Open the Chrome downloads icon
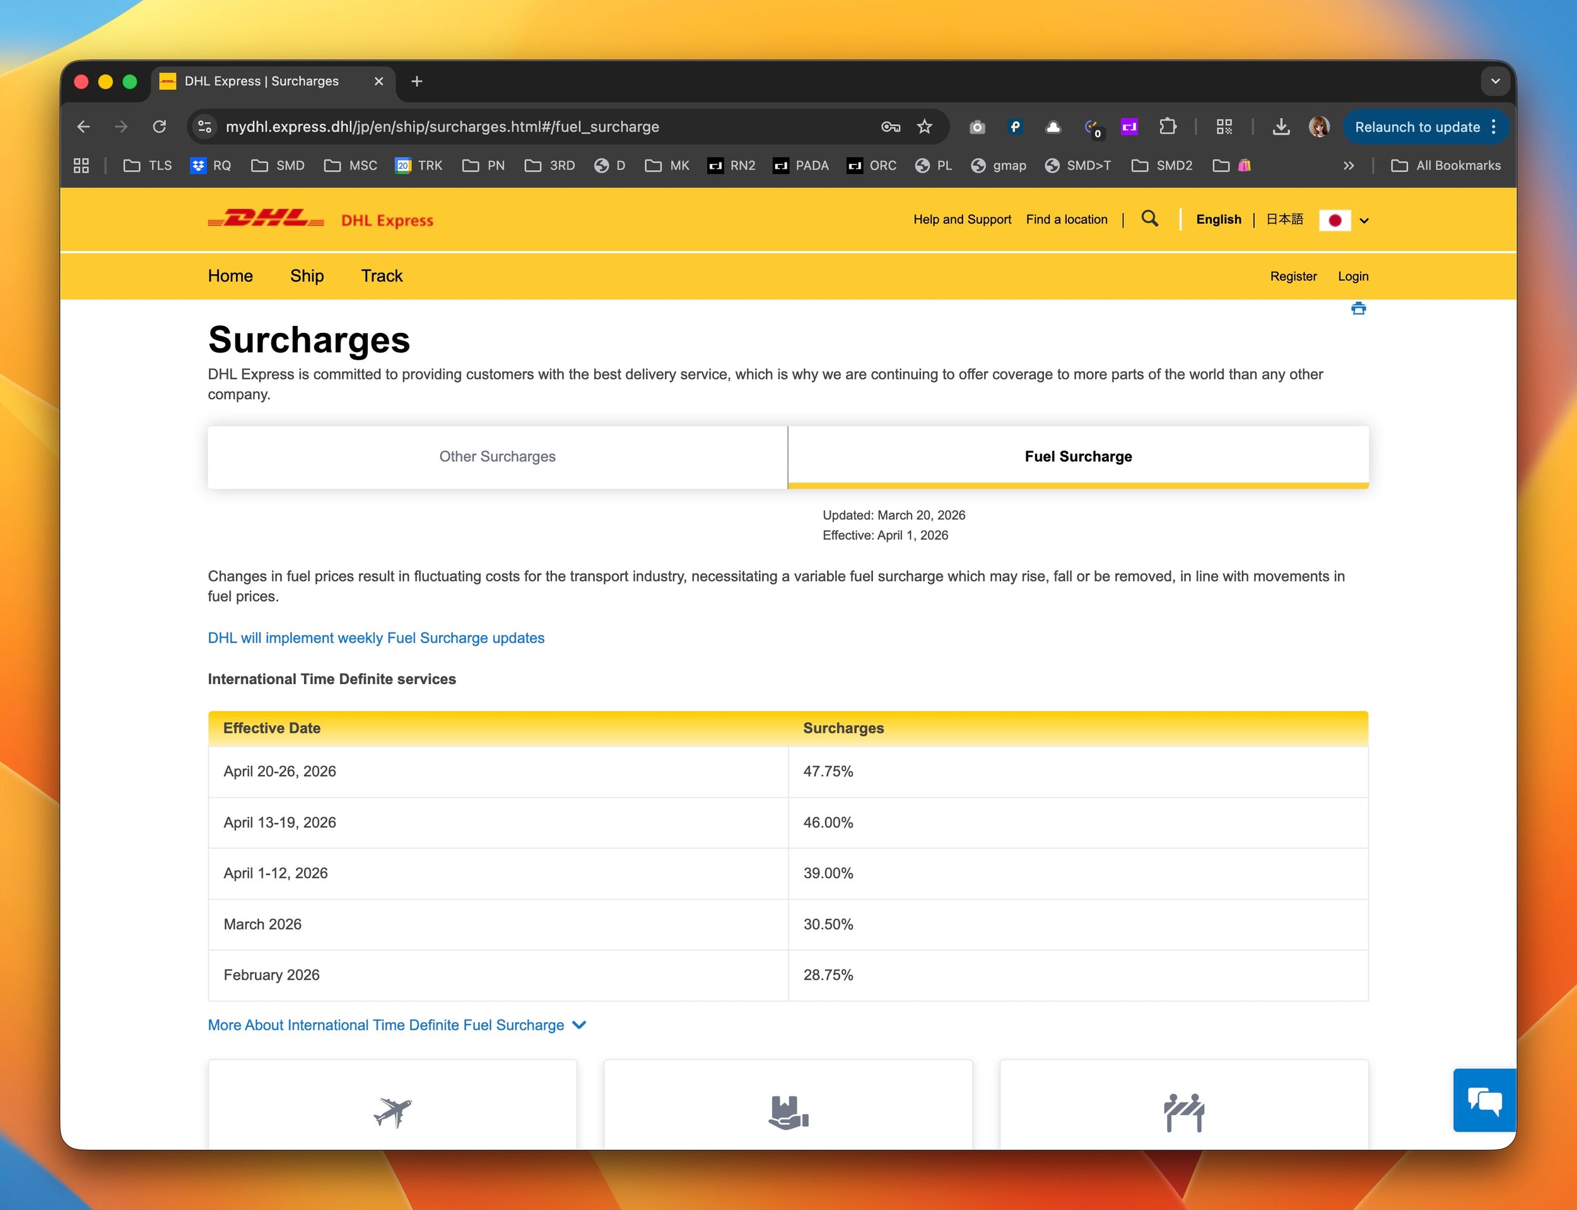The height and width of the screenshot is (1210, 1577). (1281, 127)
